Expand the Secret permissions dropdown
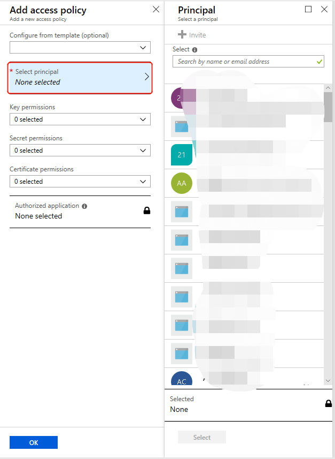 [x=80, y=151]
